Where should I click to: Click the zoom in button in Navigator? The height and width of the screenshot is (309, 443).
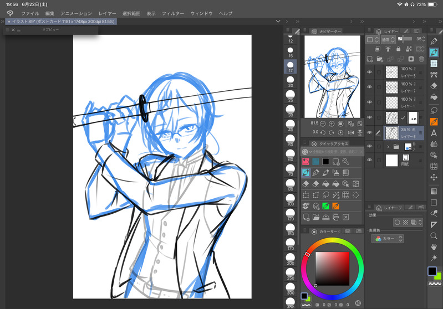coord(332,123)
